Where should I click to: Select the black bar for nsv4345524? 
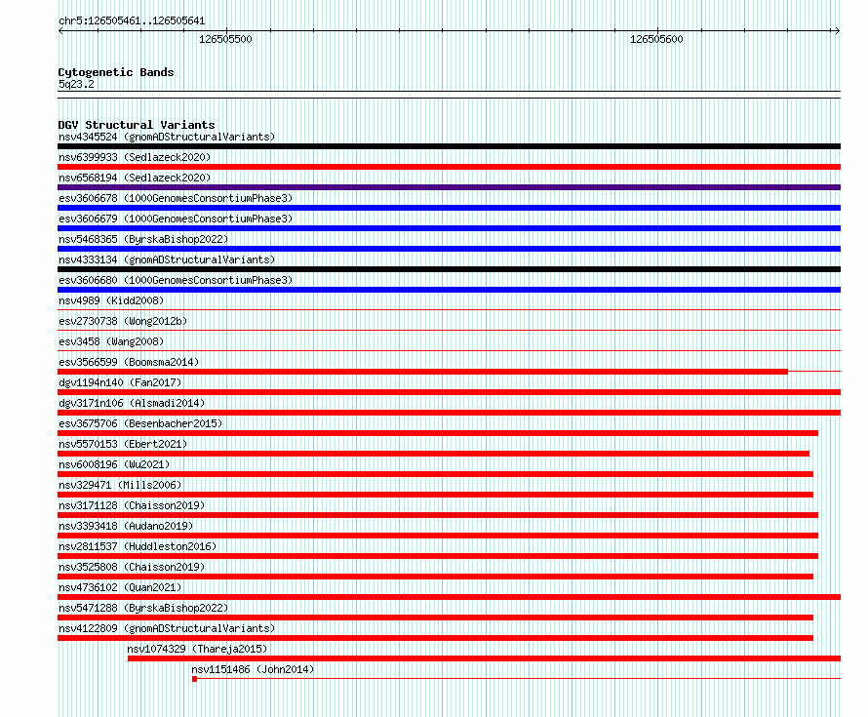click(x=449, y=146)
